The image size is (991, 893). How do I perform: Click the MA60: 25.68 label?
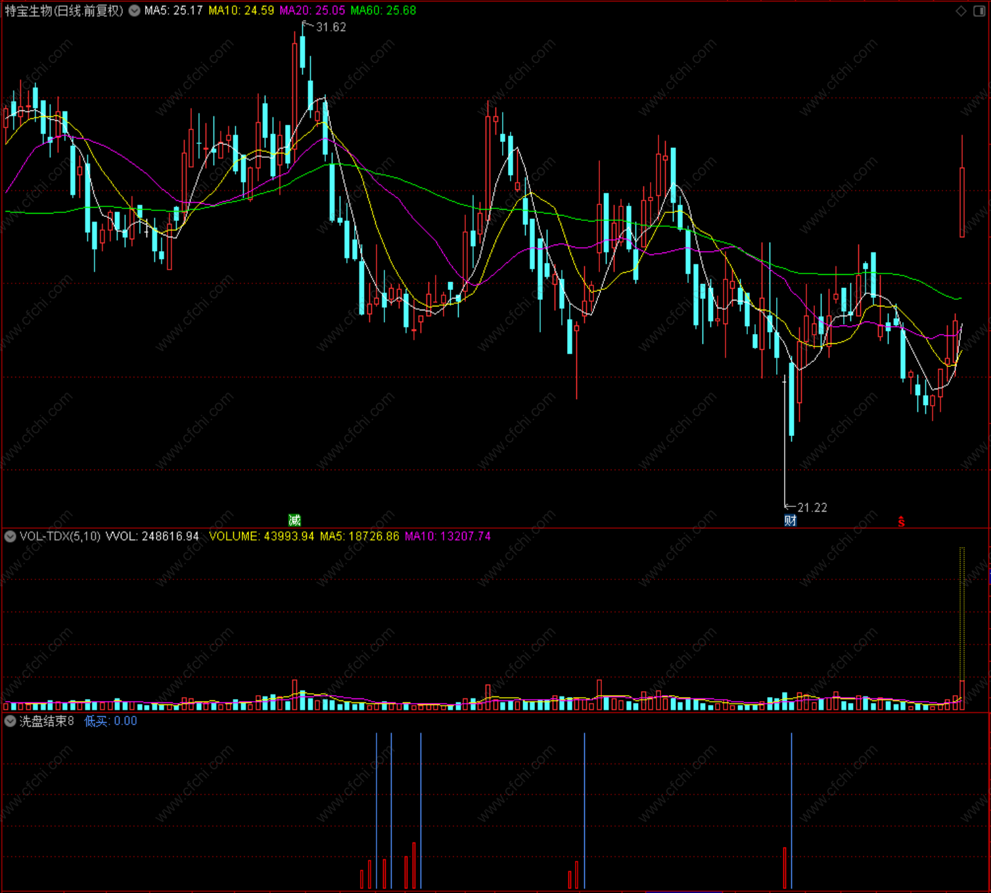tap(383, 11)
